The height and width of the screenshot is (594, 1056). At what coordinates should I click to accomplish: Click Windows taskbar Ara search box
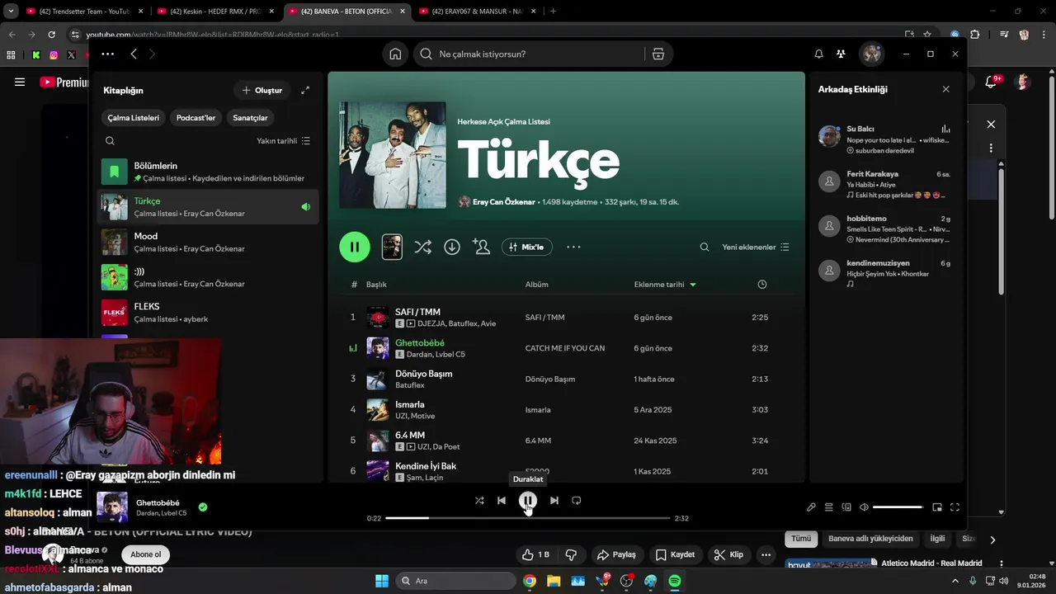[458, 581]
